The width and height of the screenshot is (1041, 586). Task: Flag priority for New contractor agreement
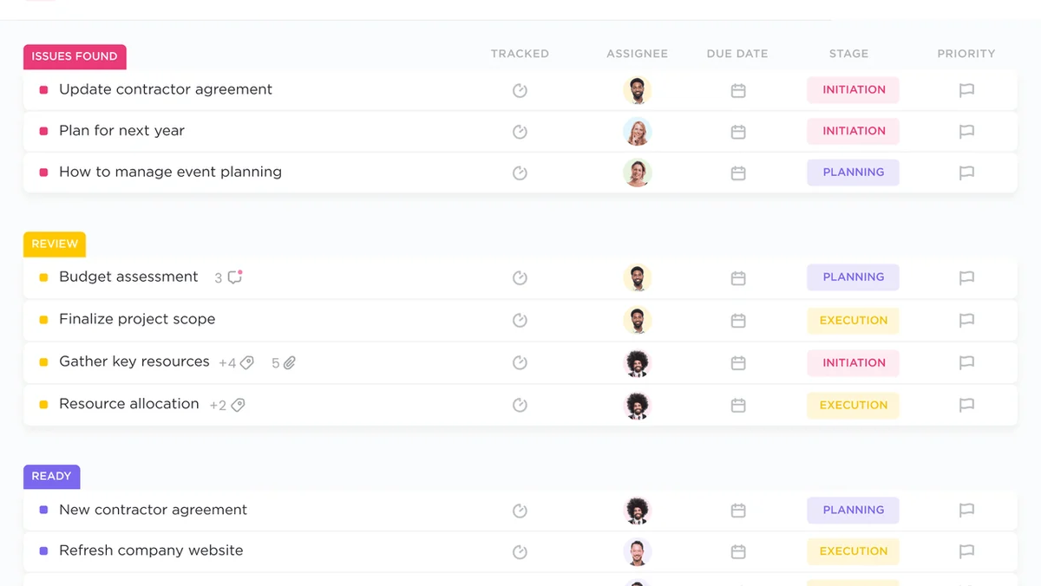click(966, 511)
